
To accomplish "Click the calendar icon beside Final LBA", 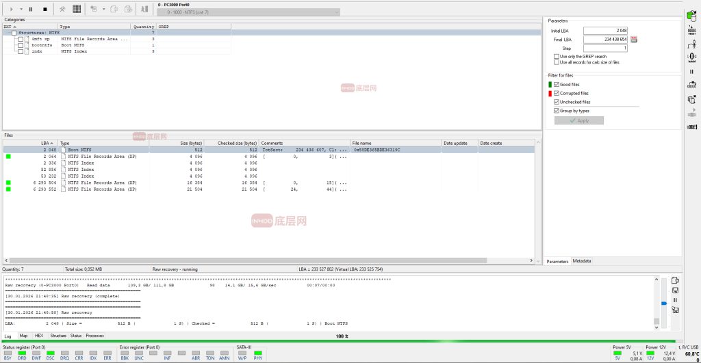I will coord(634,40).
